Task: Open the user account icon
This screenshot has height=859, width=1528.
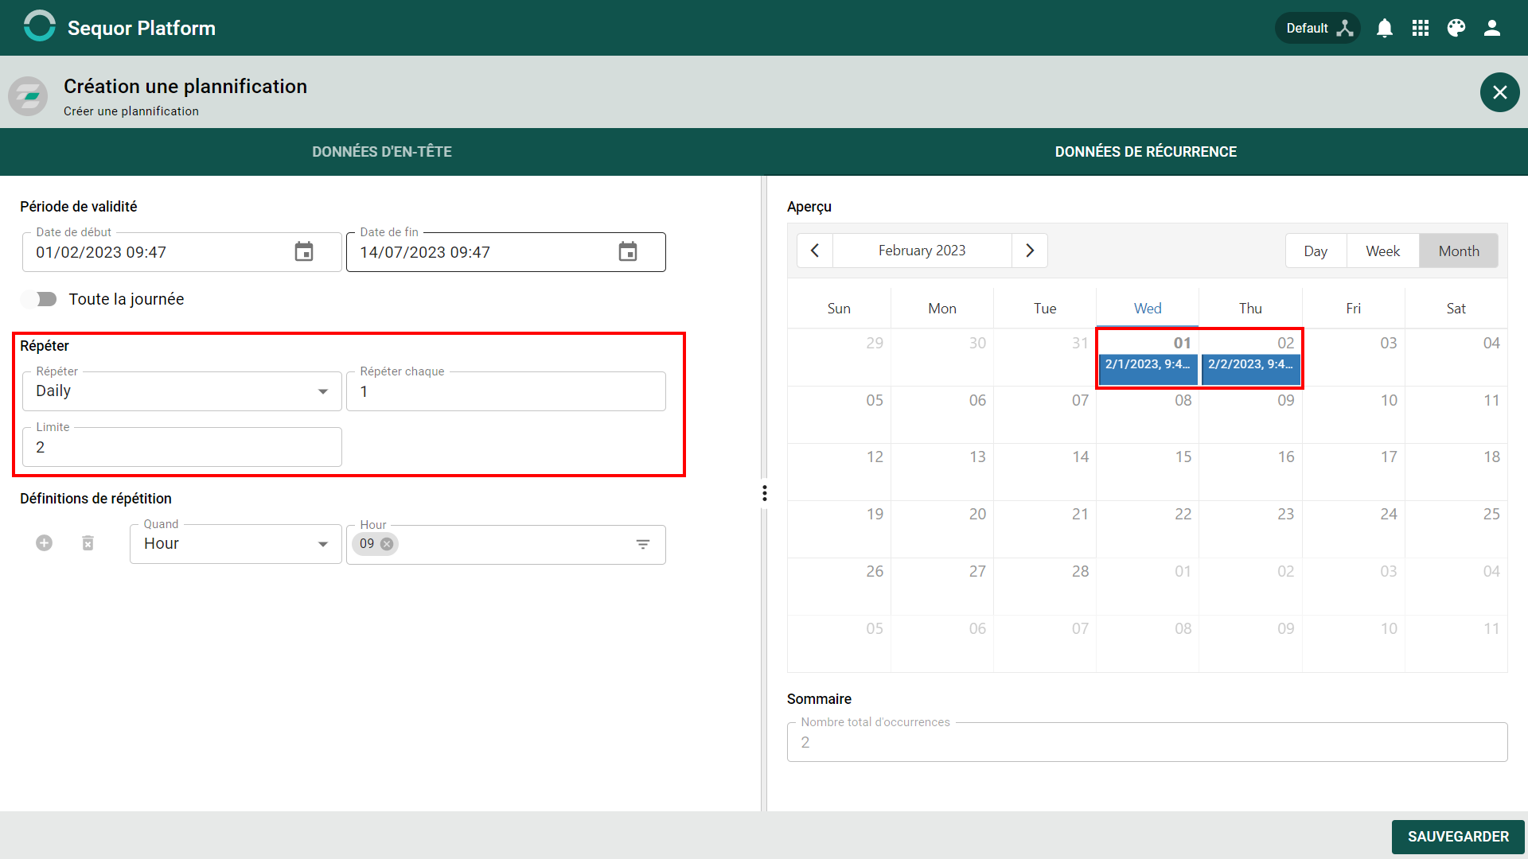Action: coord(1492,28)
